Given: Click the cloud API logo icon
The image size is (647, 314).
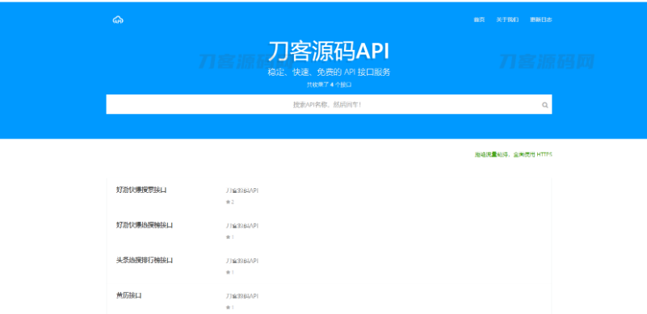Looking at the screenshot, I should (x=118, y=19).
